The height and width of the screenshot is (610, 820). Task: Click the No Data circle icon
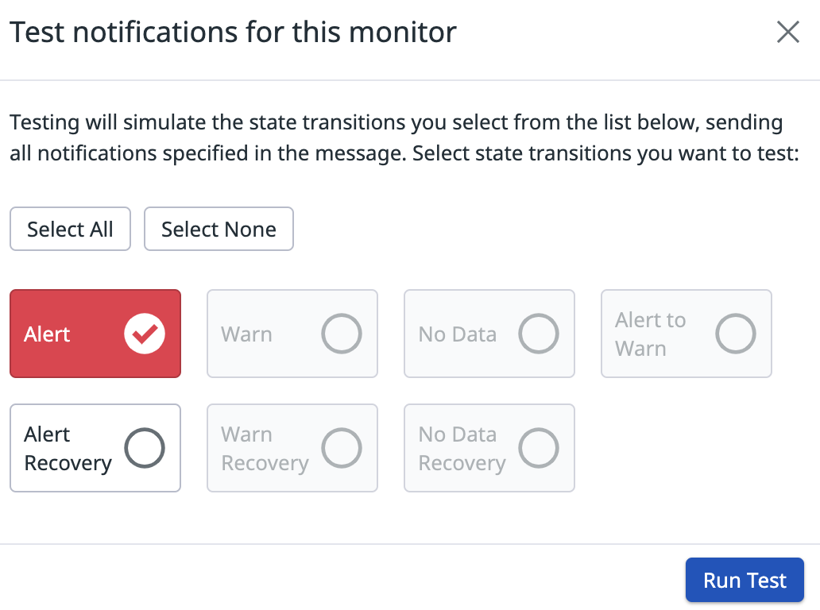[x=539, y=334]
